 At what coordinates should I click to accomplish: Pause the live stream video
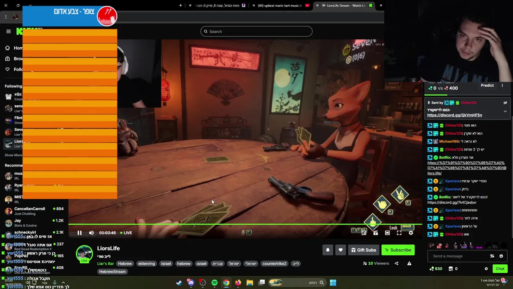click(79, 233)
